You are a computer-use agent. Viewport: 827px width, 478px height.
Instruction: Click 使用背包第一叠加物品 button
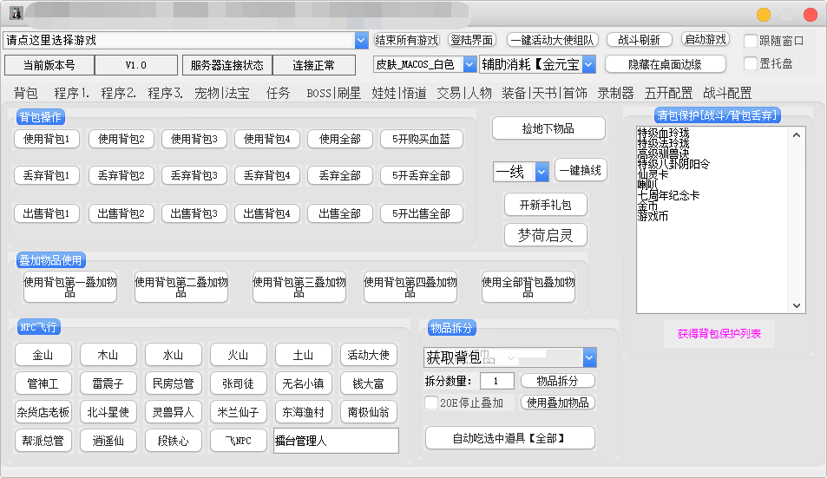tap(70, 286)
